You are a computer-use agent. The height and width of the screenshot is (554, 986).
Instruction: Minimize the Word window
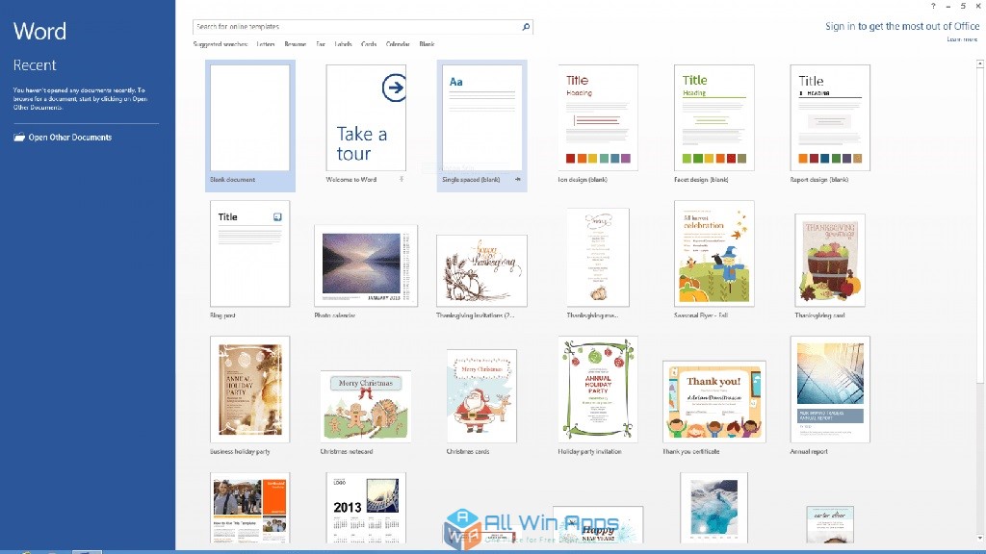point(948,7)
